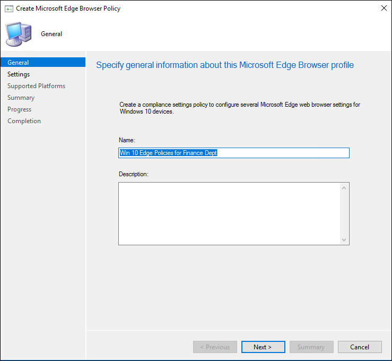
Task: Jump to the Completion step in the sidebar
Action: 24,121
